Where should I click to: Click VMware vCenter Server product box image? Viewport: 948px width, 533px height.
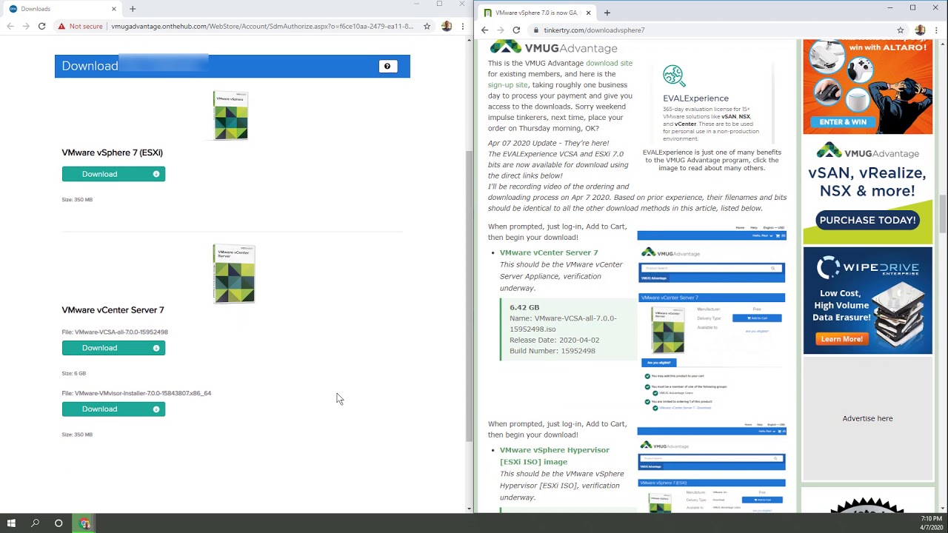234,274
